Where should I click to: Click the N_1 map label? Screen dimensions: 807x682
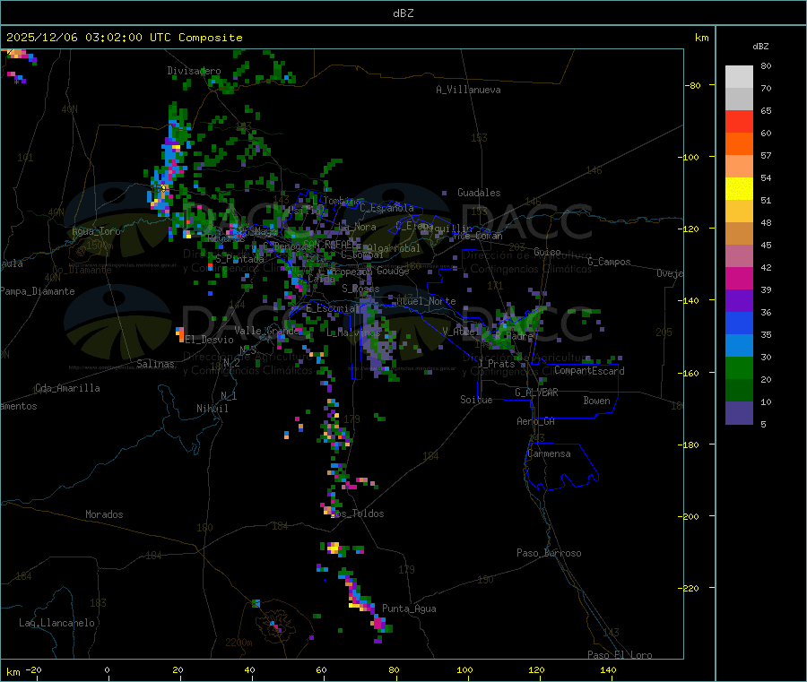coord(229,395)
